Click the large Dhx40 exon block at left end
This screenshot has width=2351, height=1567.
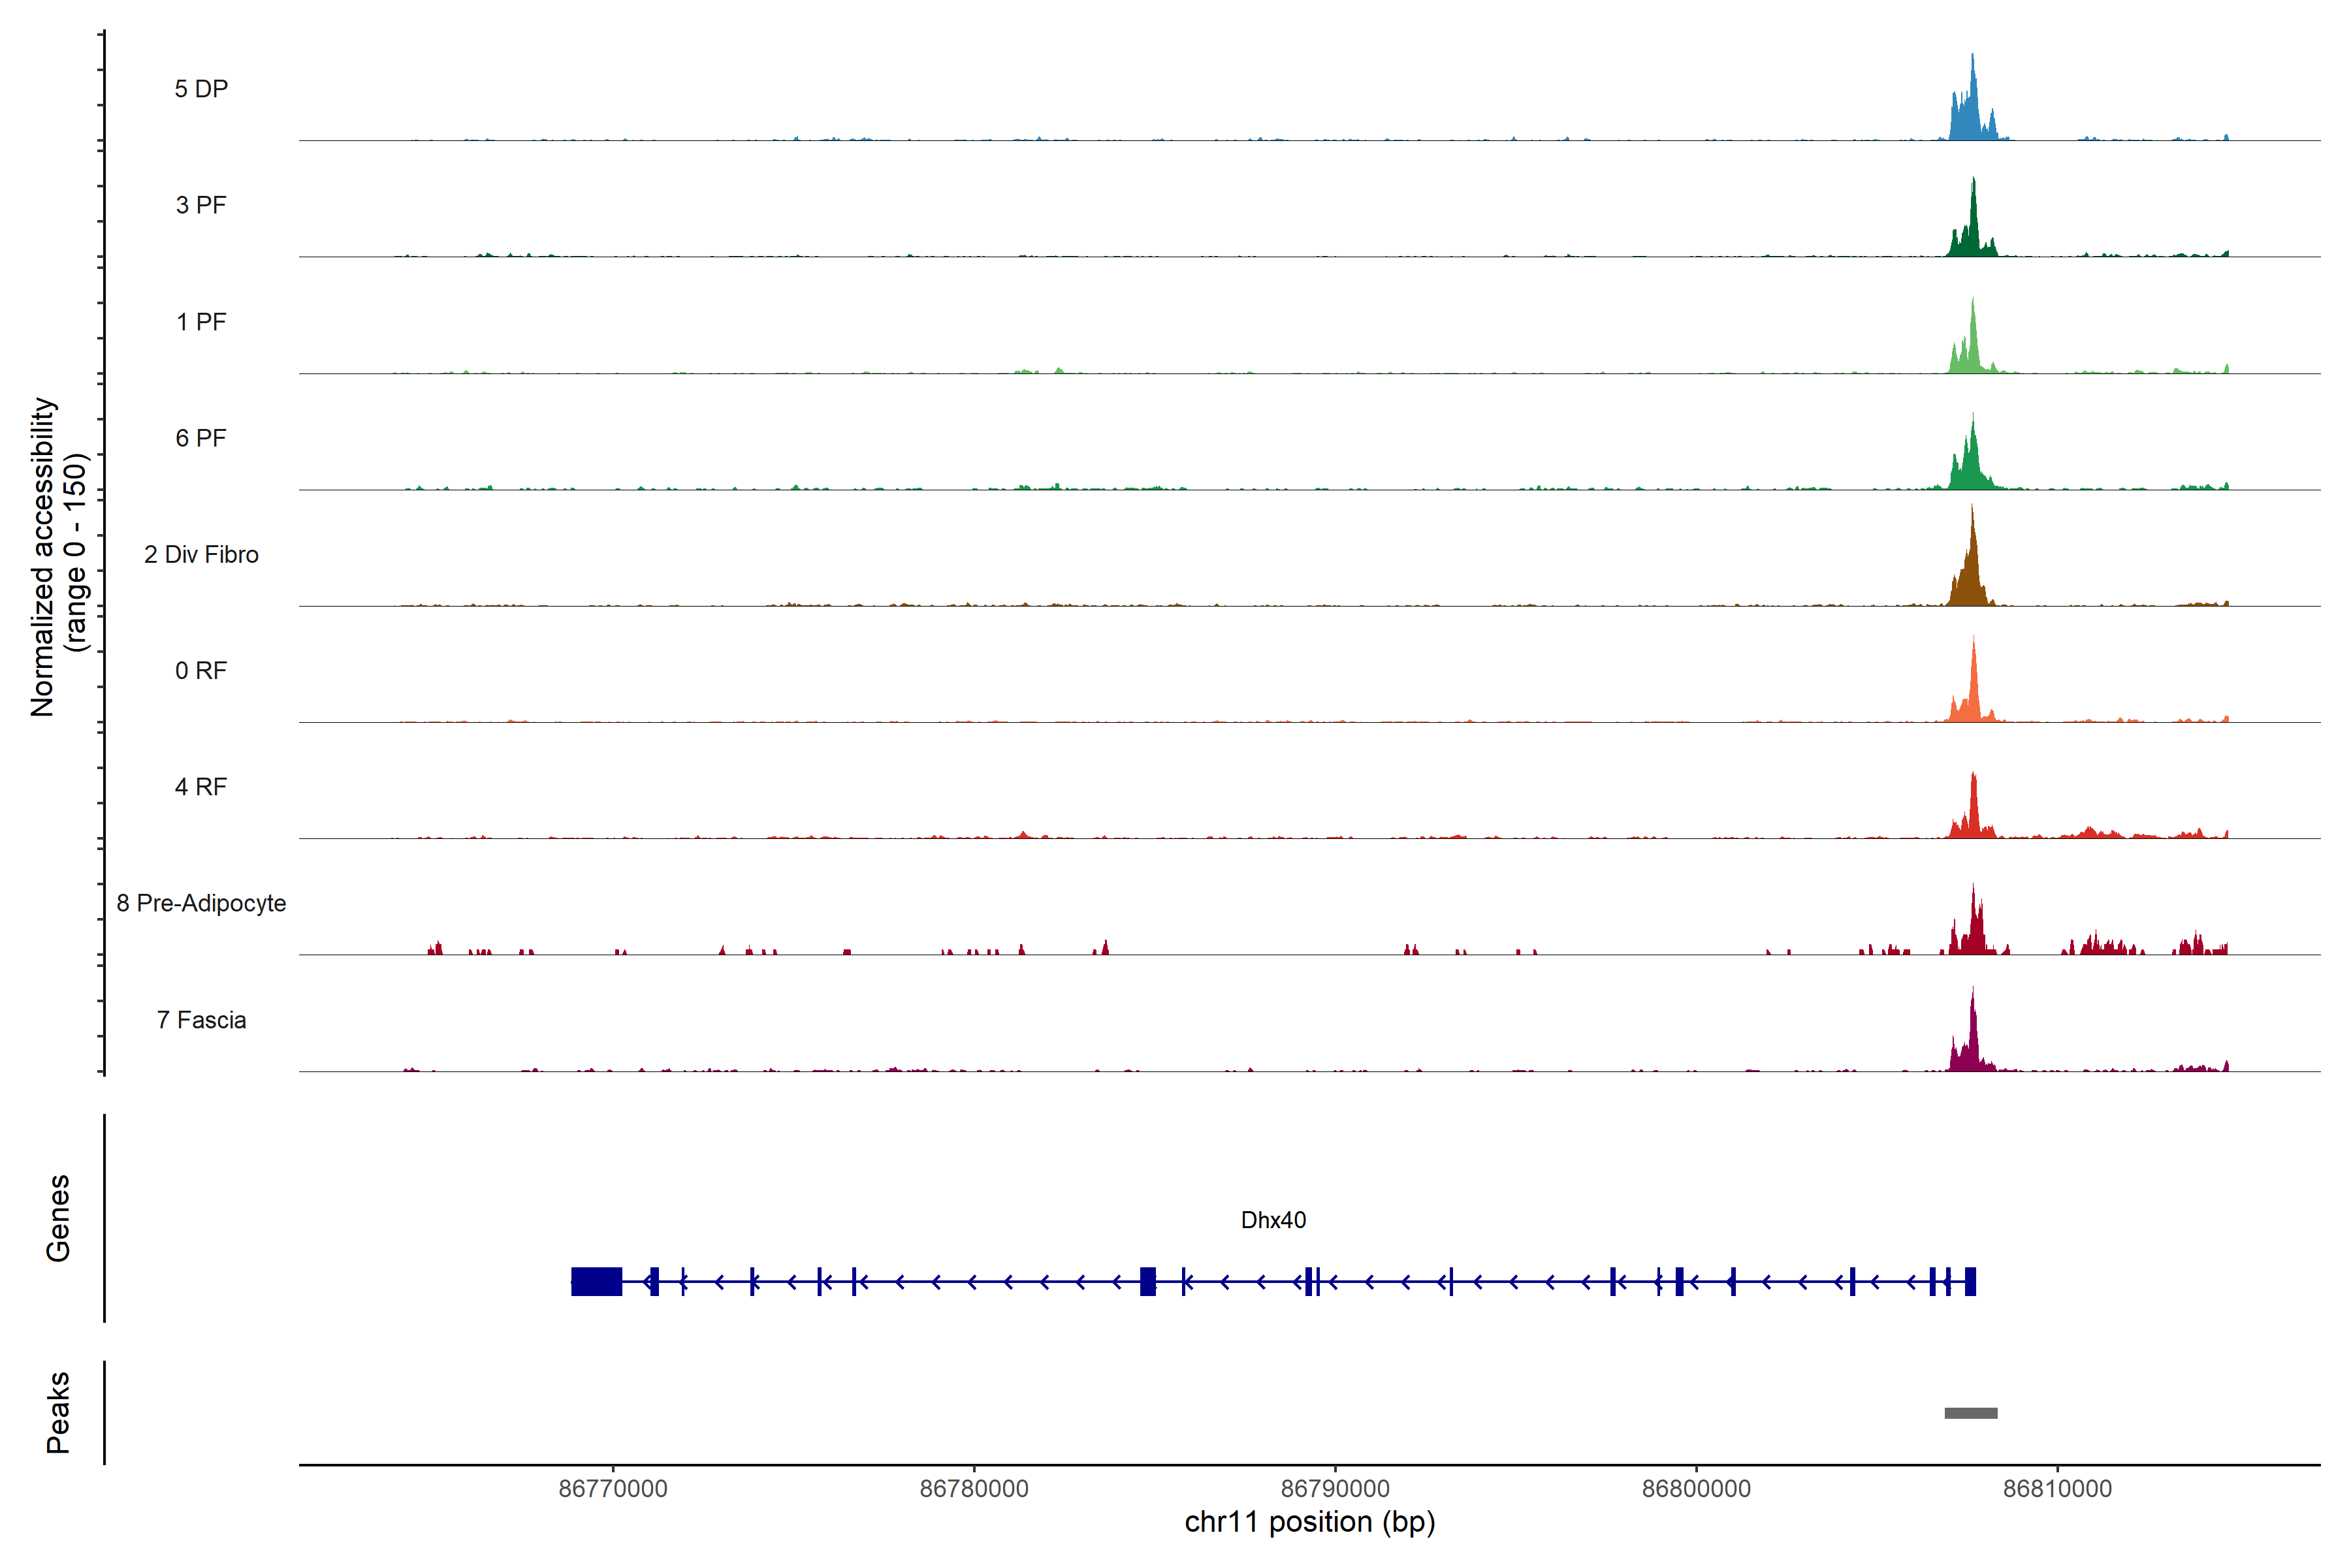click(x=597, y=1281)
